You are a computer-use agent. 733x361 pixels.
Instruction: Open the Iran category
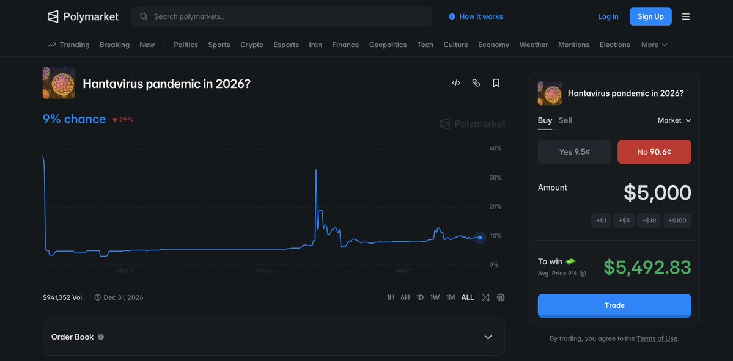[315, 45]
